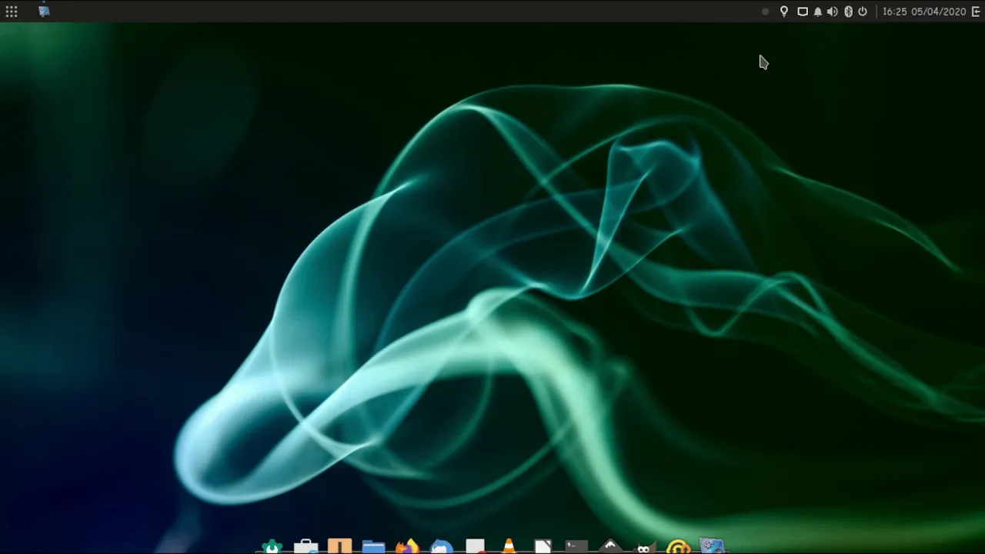
Task: Launch GIMP from the dock
Action: (645, 546)
